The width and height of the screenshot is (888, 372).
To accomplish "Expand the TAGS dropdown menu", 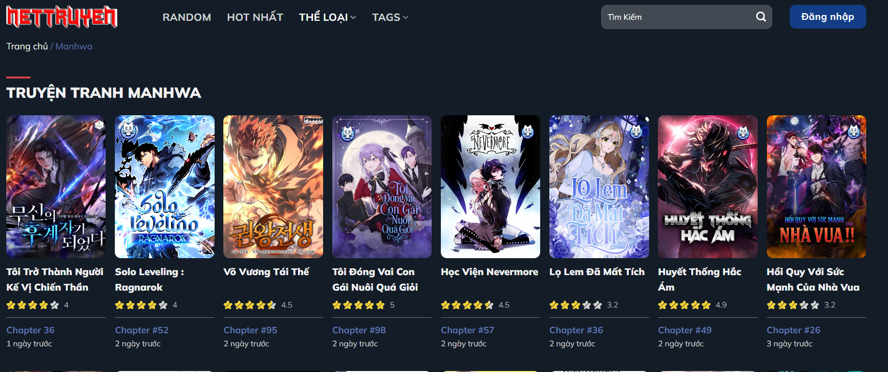I will pos(390,17).
